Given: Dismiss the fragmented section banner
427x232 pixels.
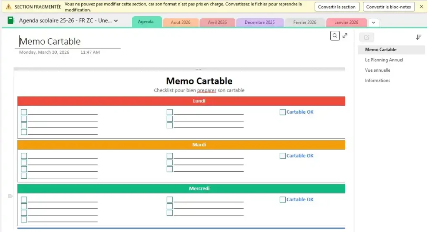Looking at the screenshot, I should [421, 7].
